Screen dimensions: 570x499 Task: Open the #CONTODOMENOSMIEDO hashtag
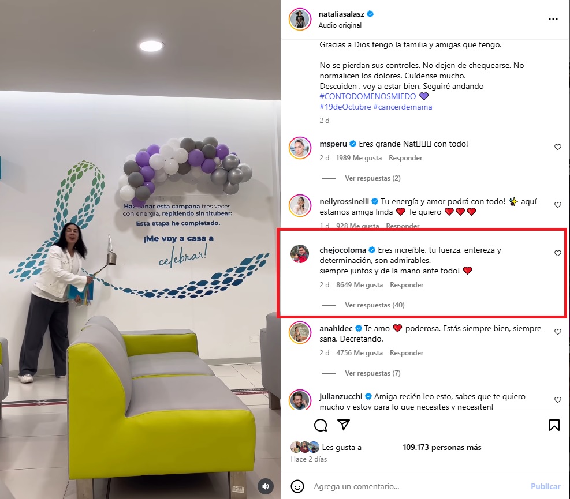(x=367, y=96)
